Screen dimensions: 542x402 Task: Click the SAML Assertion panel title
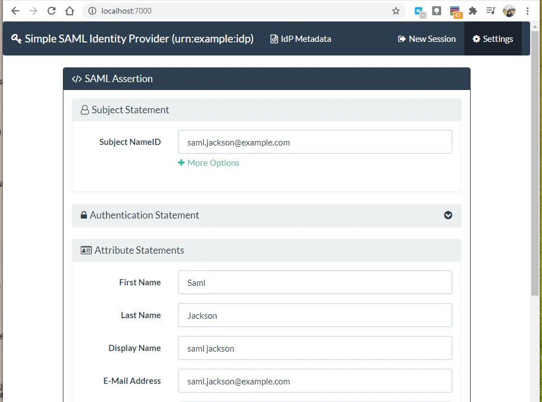pyautogui.click(x=118, y=79)
